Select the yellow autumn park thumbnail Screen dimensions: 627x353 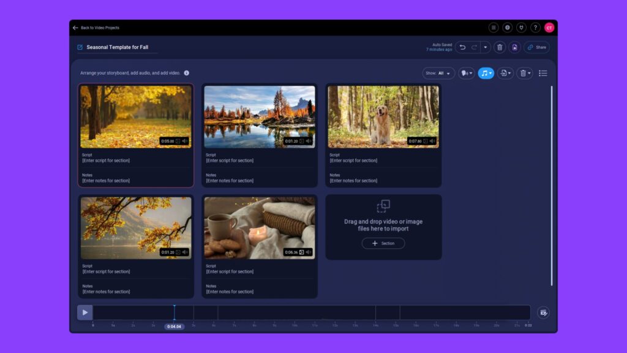136,117
